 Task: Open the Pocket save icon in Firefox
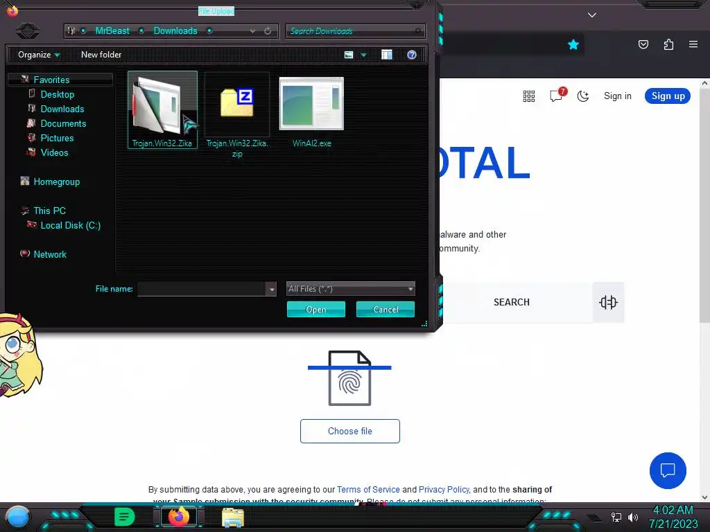pos(643,44)
